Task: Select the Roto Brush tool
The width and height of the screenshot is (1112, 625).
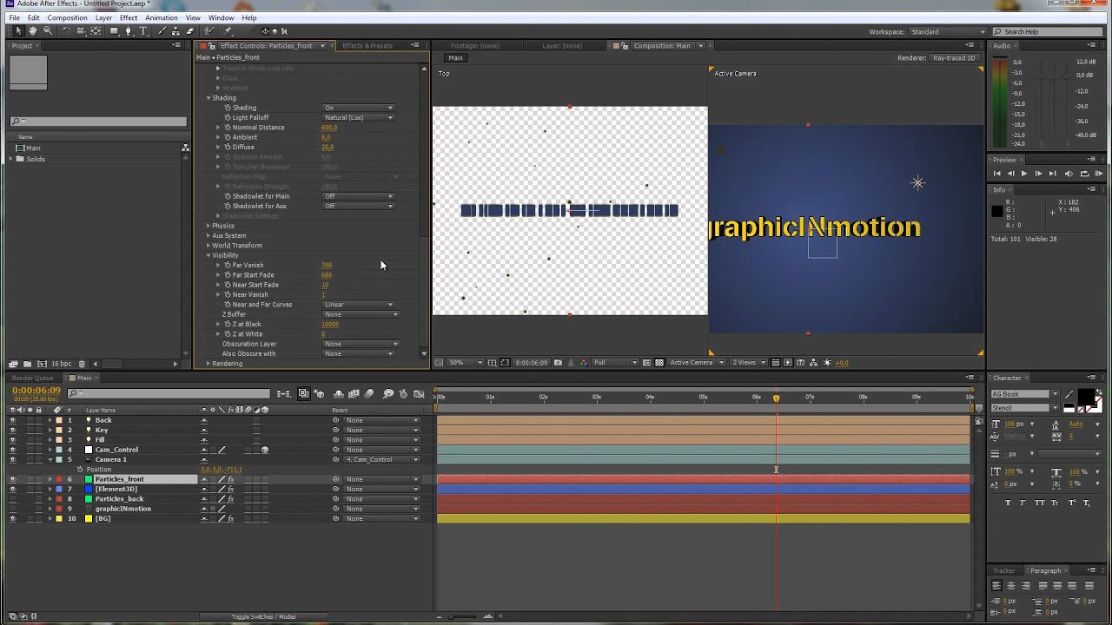Action: (x=209, y=31)
